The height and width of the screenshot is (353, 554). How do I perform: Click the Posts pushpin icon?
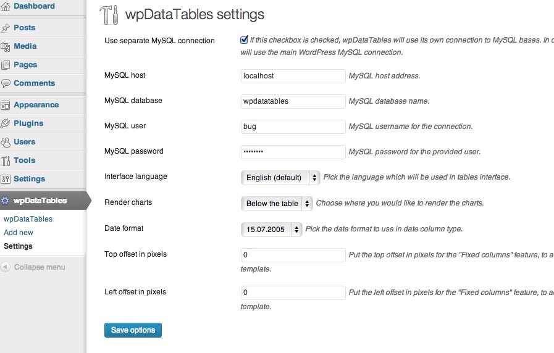pyautogui.click(x=6, y=28)
